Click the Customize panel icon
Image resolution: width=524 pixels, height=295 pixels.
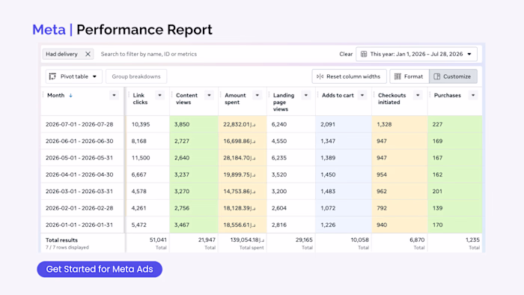pyautogui.click(x=436, y=76)
